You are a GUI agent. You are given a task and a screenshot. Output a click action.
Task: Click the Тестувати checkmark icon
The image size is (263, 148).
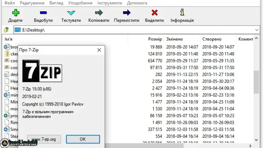(71, 13)
